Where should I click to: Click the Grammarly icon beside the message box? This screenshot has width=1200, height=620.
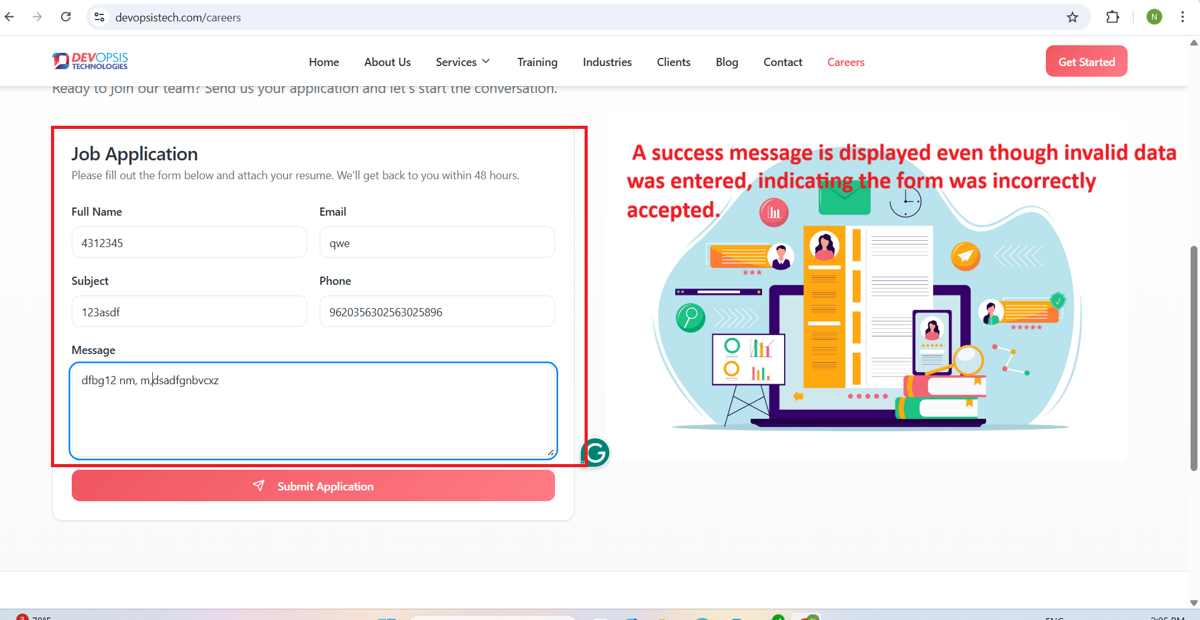(595, 452)
